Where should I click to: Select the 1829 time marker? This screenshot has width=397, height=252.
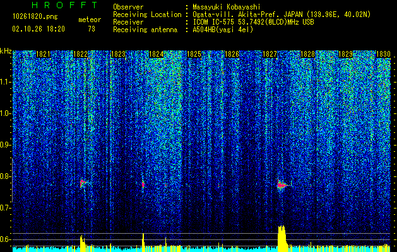coord(345,54)
